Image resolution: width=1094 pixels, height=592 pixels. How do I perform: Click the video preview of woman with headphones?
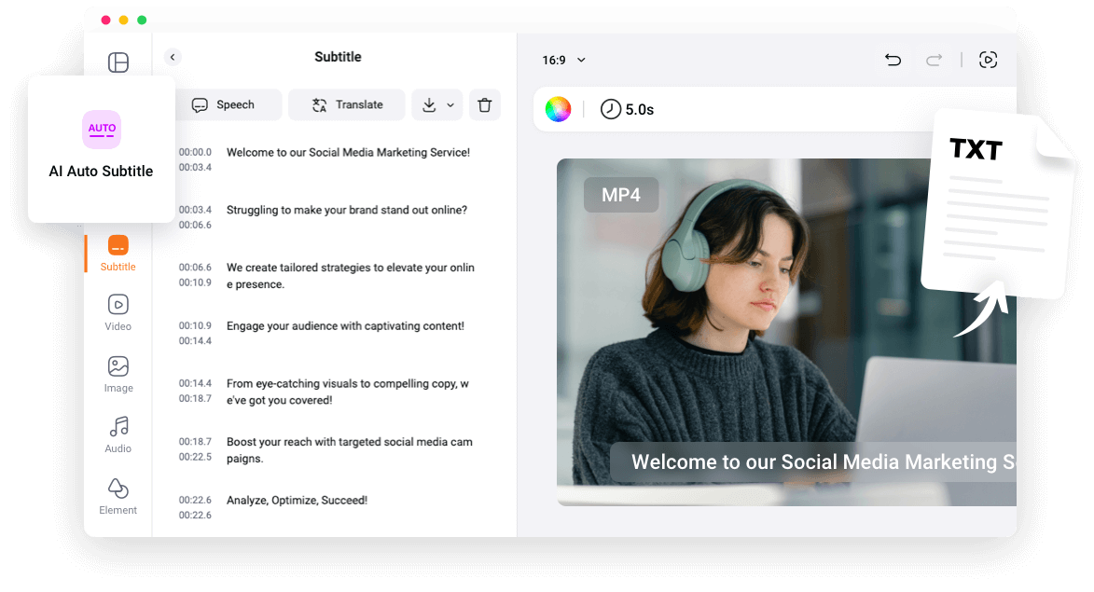(x=786, y=332)
